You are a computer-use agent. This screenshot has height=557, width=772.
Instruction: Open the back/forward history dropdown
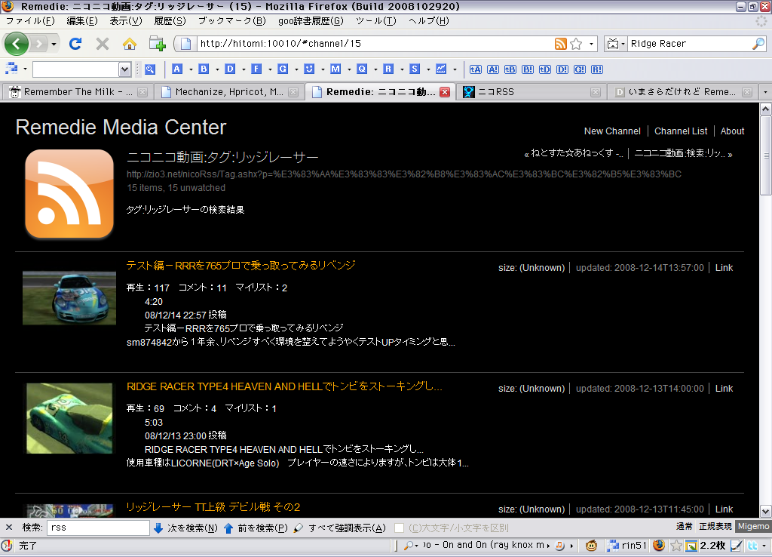click(x=54, y=44)
